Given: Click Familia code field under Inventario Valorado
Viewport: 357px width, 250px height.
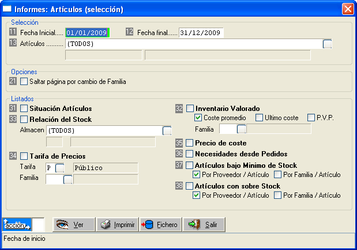Looking at the screenshot, I should (228, 129).
